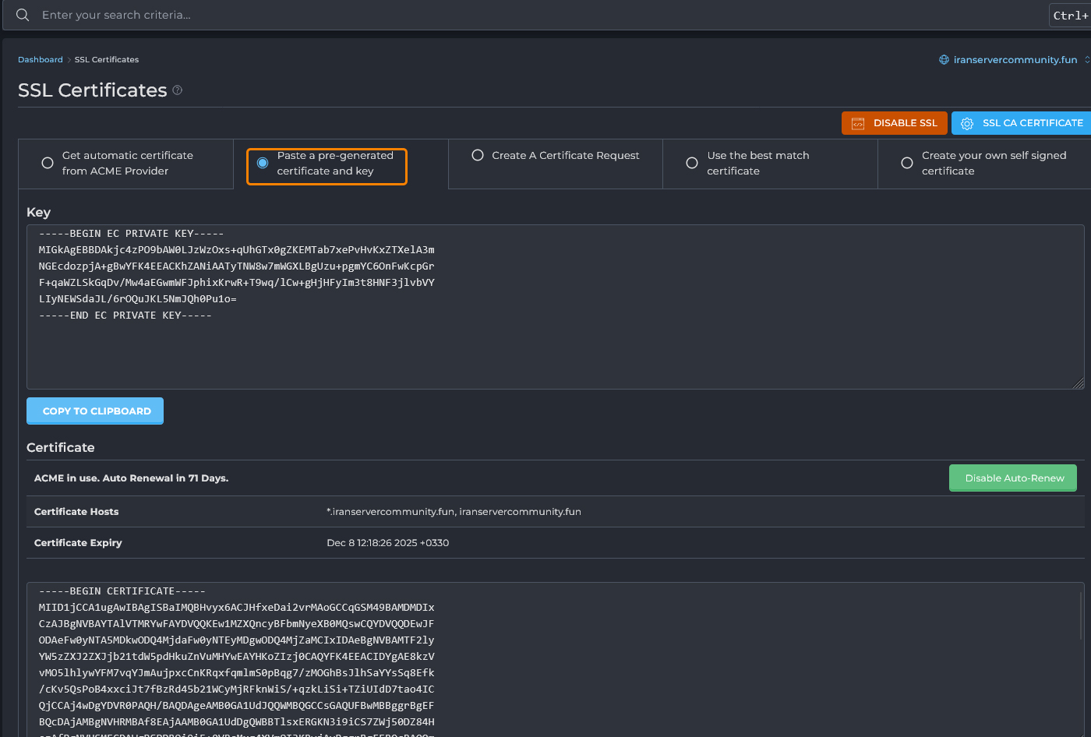This screenshot has width=1091, height=737.
Task: Click the globe icon next to iranservercommunity.fun
Action: tap(944, 59)
